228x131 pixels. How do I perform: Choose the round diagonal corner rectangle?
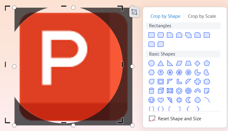click(x=161, y=44)
